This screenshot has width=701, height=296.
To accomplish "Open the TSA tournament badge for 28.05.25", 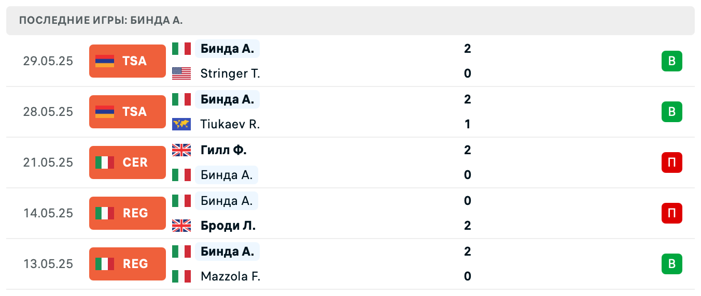I will coord(127,112).
